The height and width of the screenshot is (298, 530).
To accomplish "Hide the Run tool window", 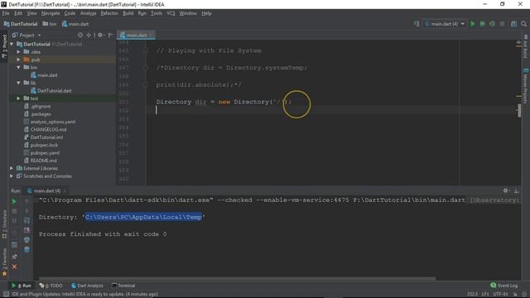I will coord(516,190).
